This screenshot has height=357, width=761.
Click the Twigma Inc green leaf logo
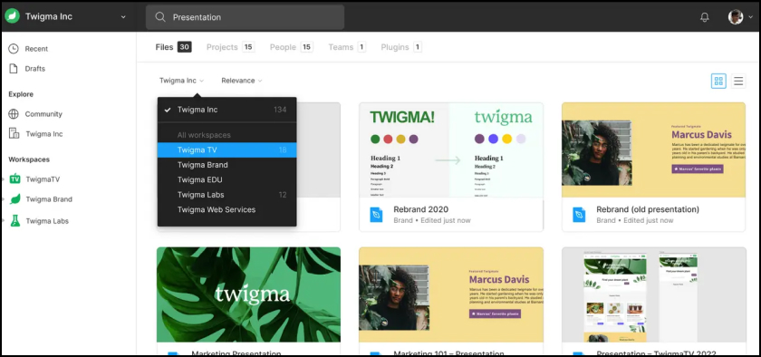pyautogui.click(x=12, y=16)
